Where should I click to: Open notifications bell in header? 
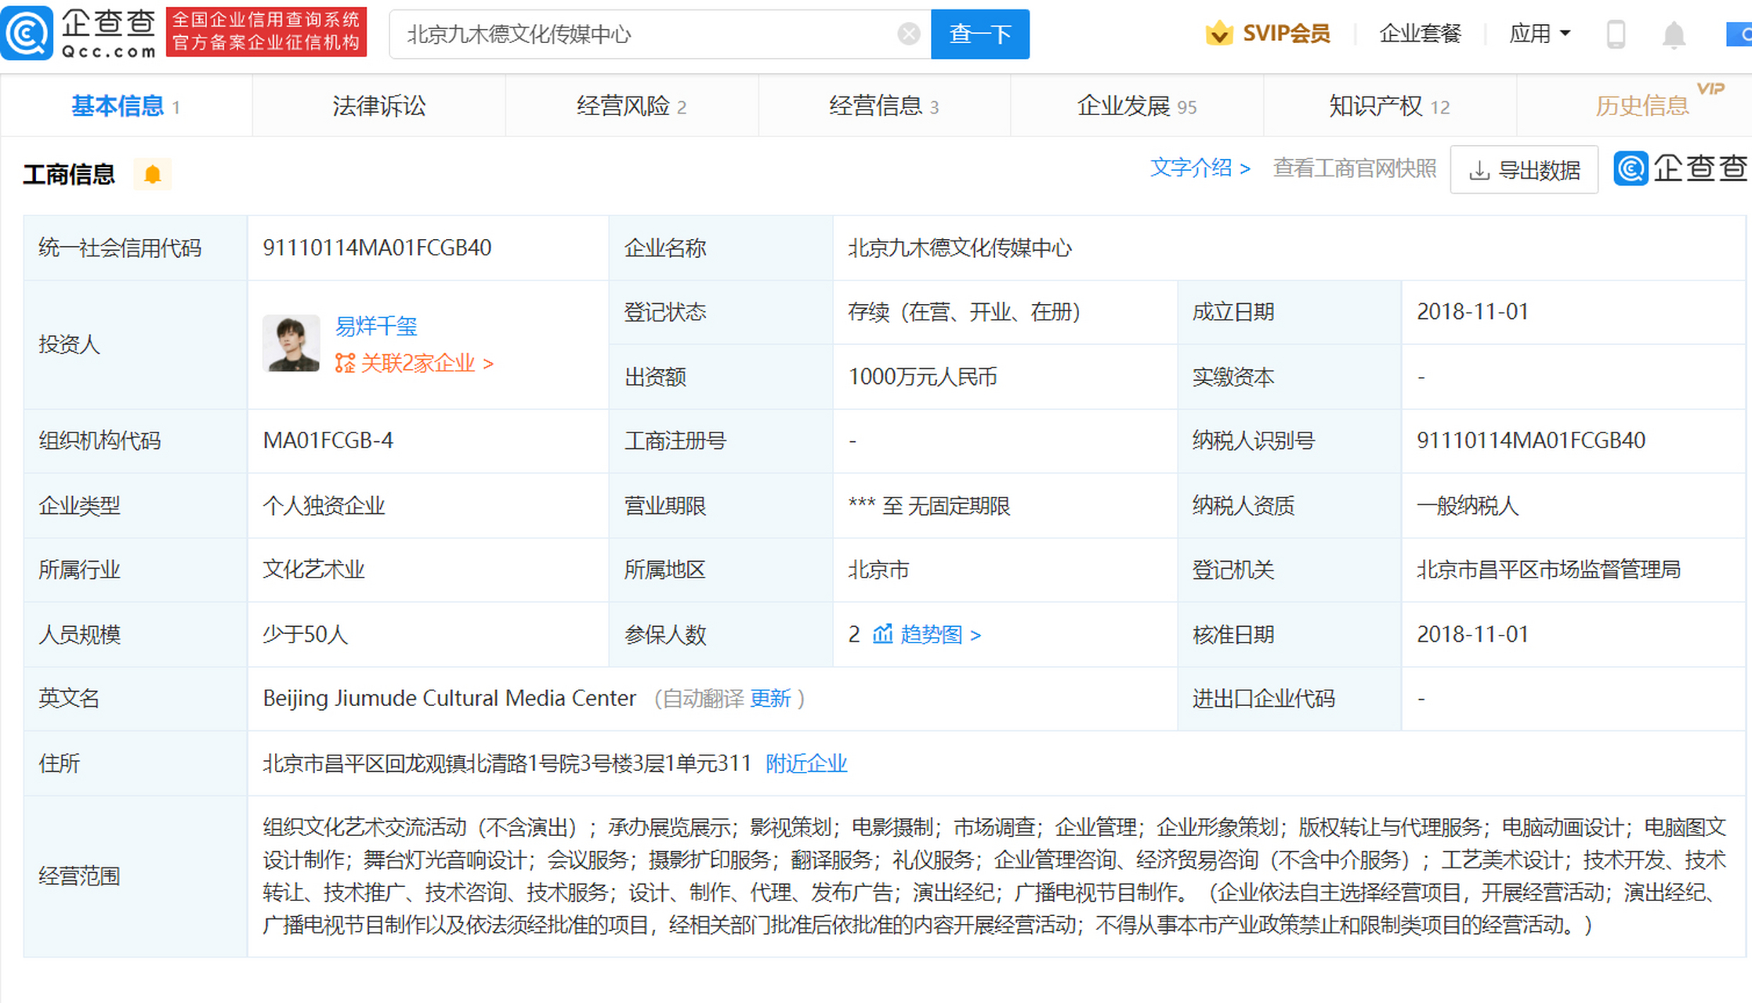pyautogui.click(x=1674, y=34)
